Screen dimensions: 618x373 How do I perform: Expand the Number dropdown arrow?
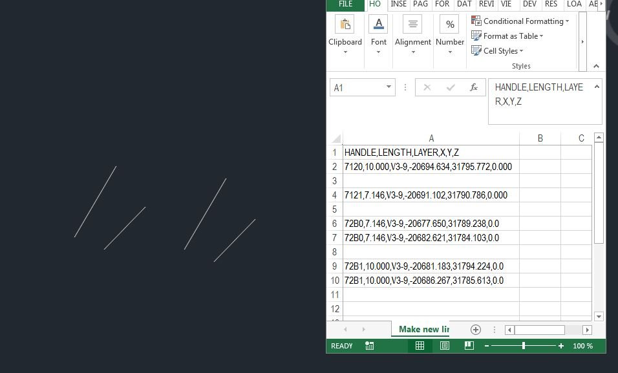(x=450, y=52)
